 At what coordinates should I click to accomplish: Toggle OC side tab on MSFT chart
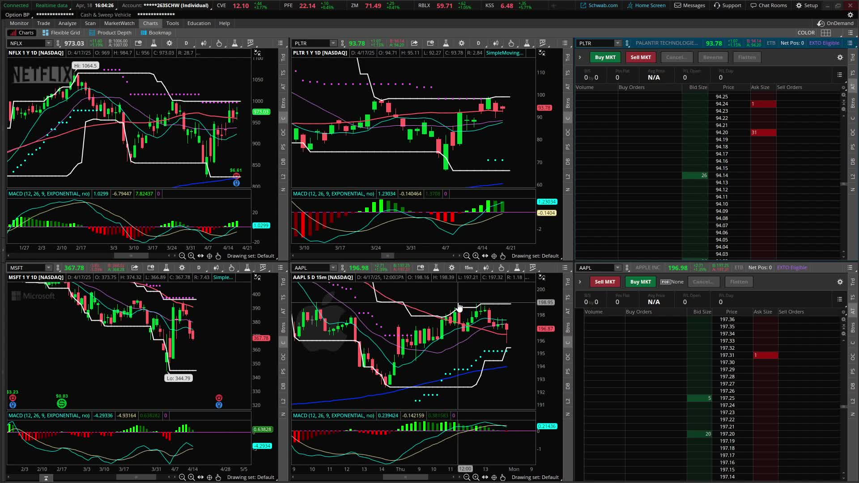pos(283,357)
